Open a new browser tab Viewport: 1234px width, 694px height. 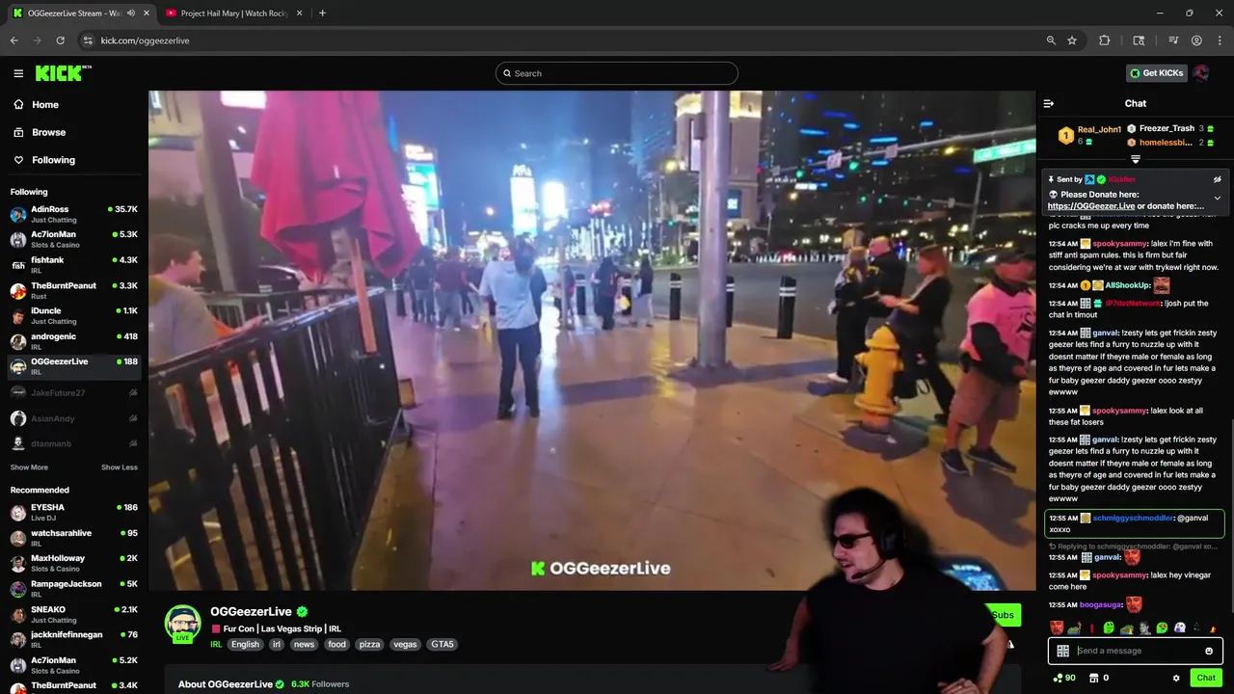[322, 13]
